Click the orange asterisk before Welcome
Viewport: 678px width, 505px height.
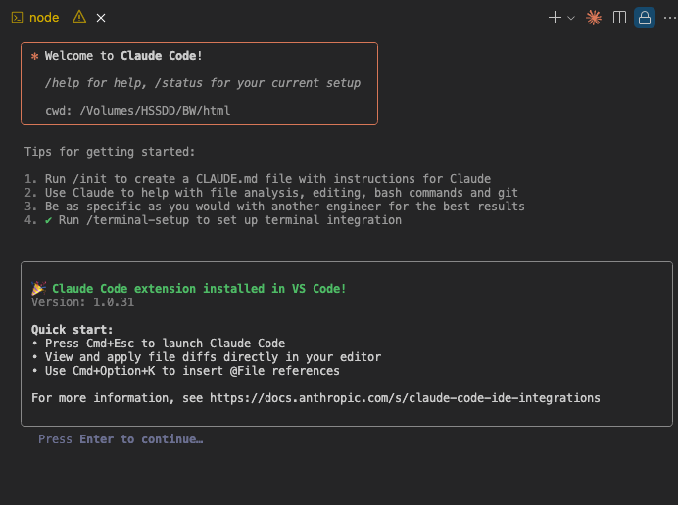click(35, 56)
